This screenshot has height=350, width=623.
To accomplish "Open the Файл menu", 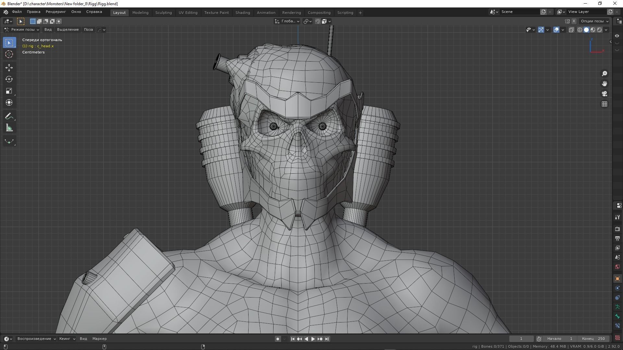I will 17,12.
